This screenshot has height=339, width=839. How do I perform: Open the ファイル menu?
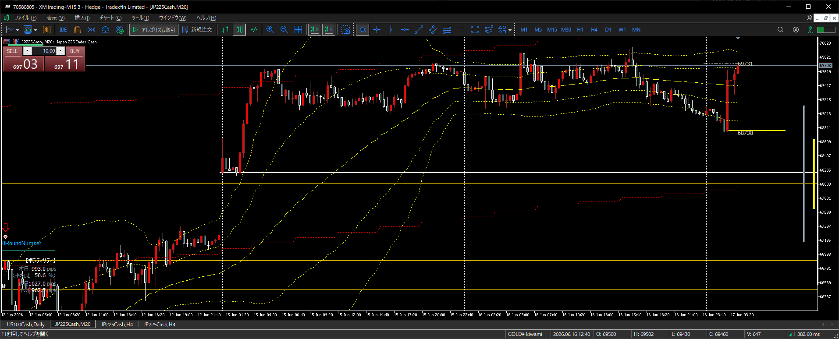click(x=25, y=18)
